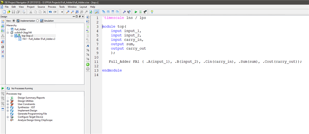Open the Tools menu
Screen dimensions: 309x134
click(62, 7)
